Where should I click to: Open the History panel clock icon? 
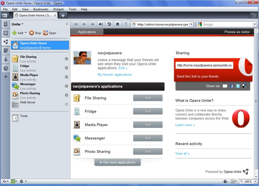click(6, 68)
